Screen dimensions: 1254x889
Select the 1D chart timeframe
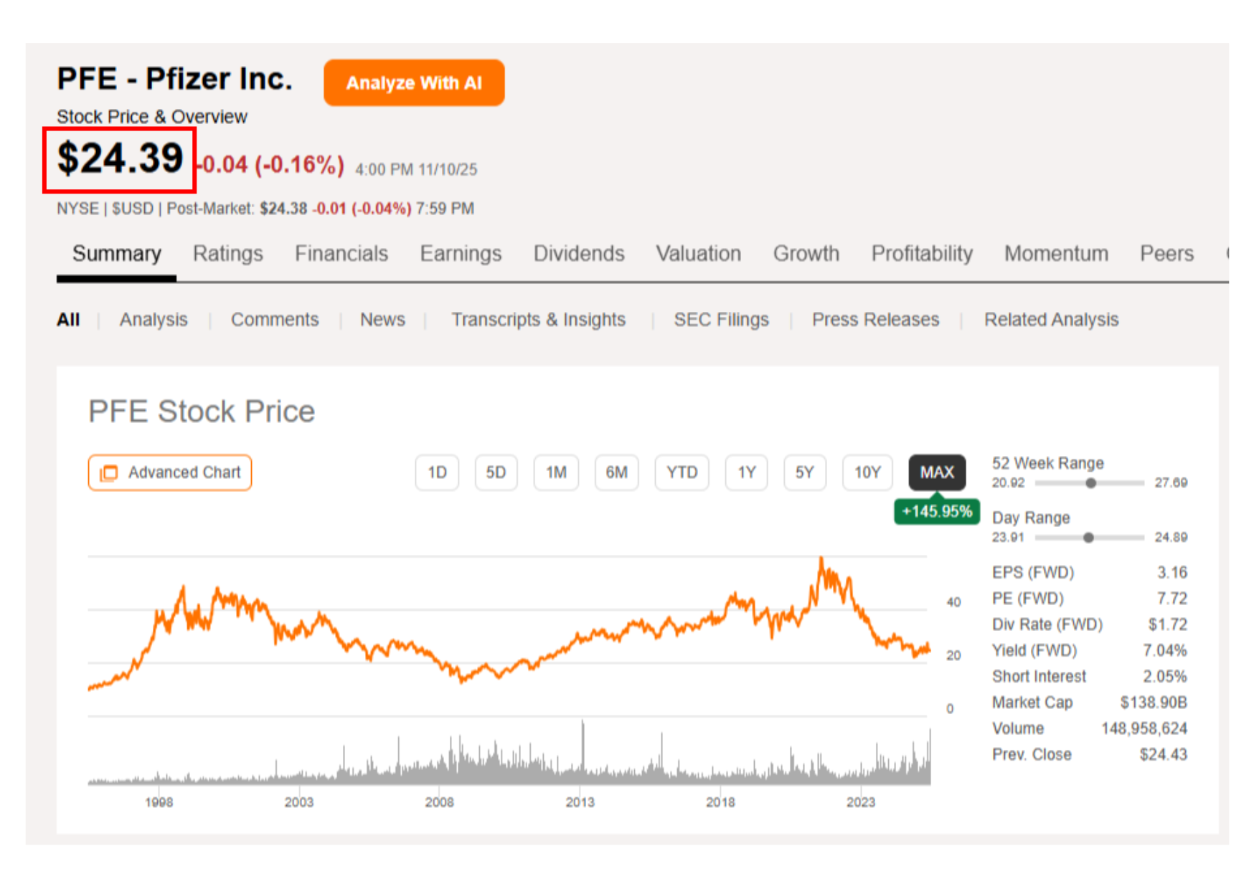437,472
